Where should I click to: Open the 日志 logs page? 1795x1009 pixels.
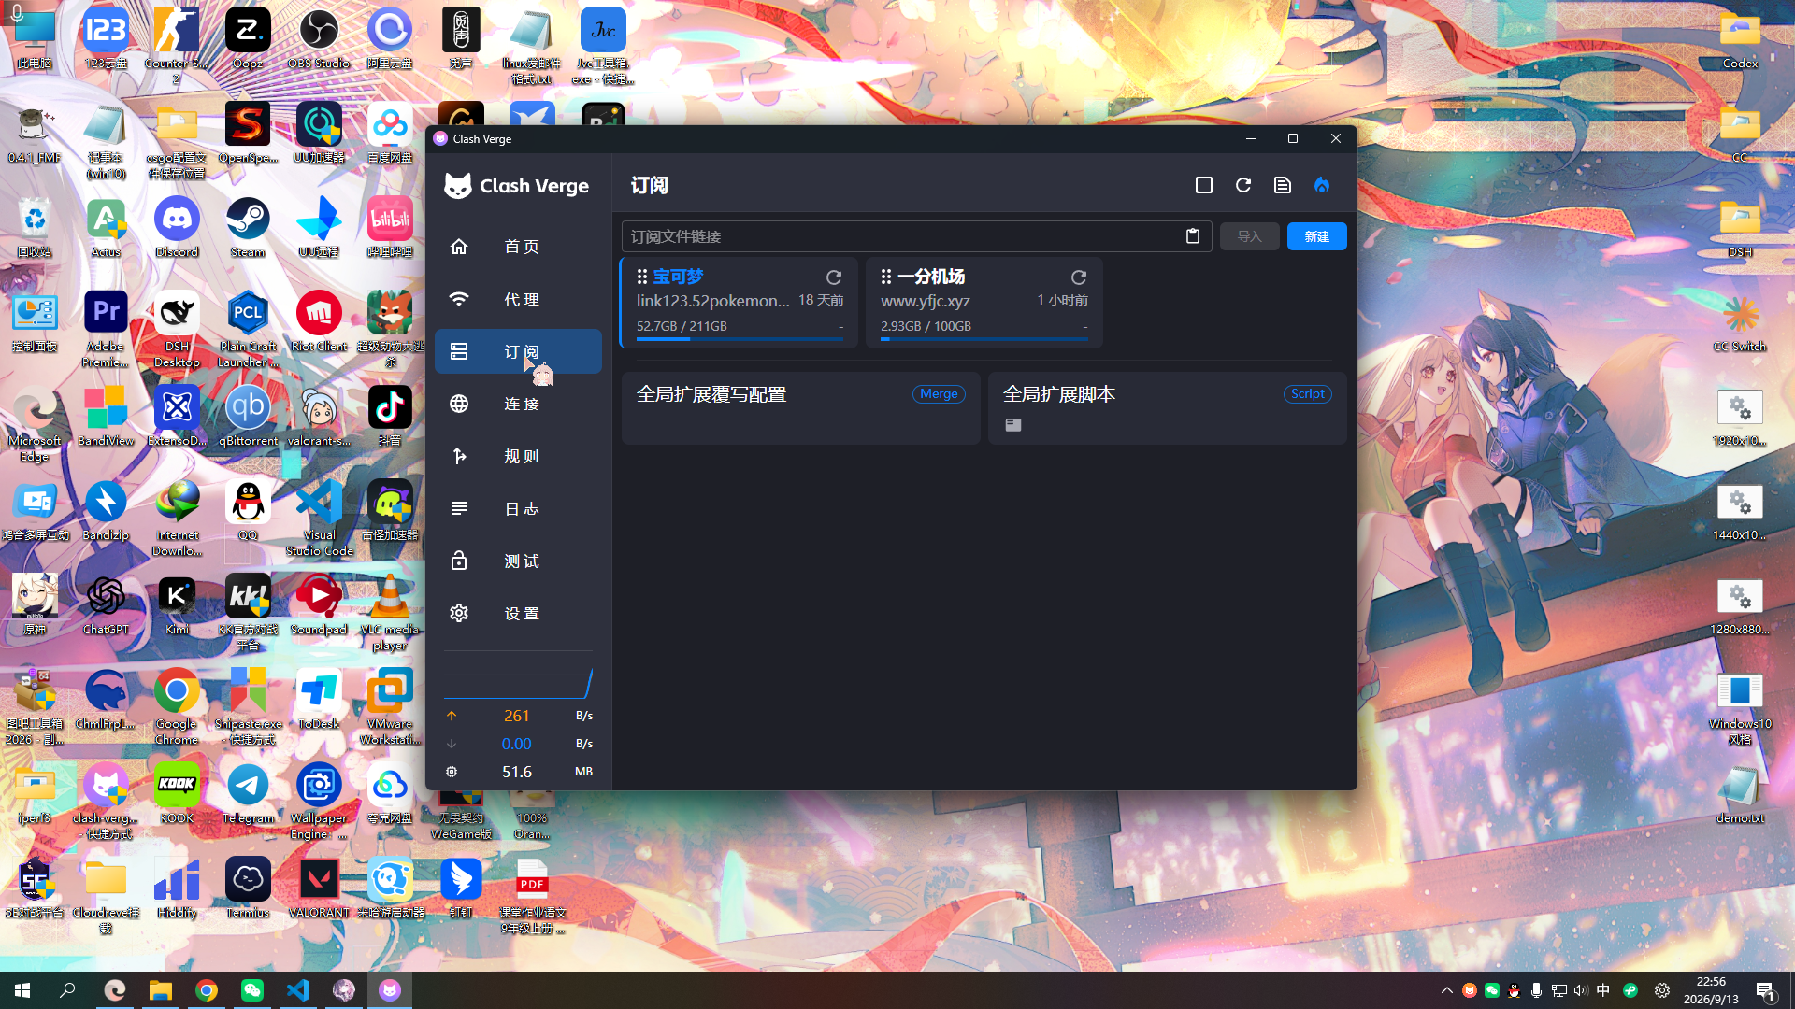[x=518, y=508]
